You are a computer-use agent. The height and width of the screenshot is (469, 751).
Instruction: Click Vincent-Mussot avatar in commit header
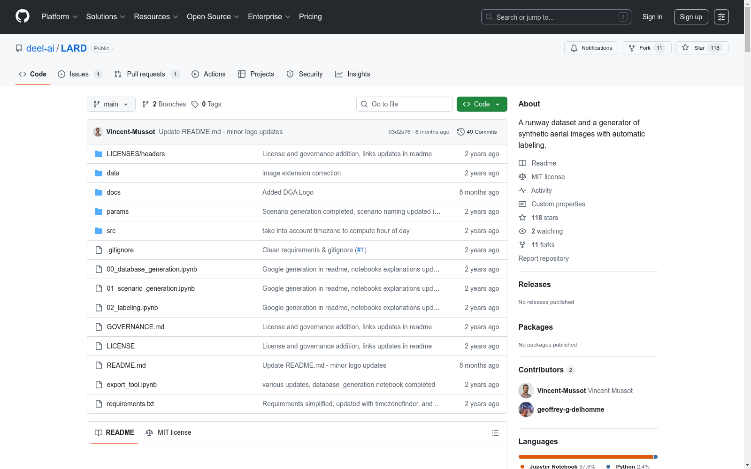(x=98, y=132)
